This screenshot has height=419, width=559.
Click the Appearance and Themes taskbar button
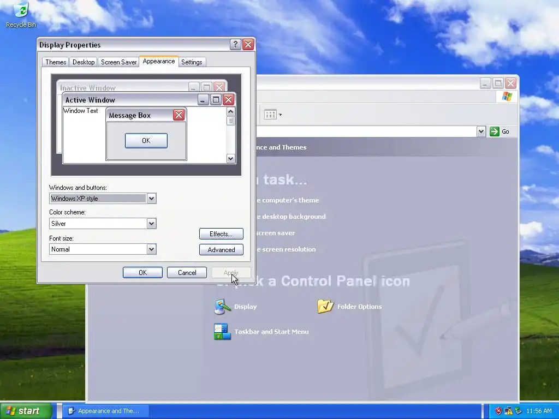[105, 411]
